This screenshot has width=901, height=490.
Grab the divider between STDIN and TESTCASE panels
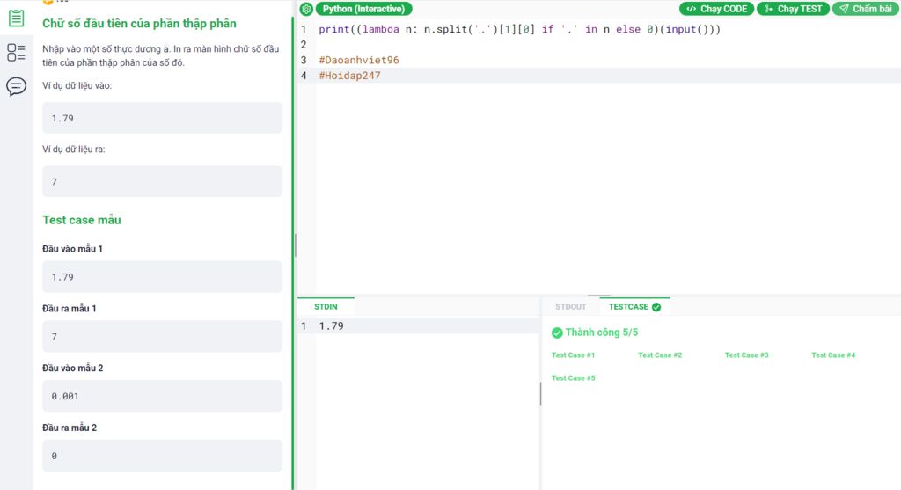[x=540, y=394]
